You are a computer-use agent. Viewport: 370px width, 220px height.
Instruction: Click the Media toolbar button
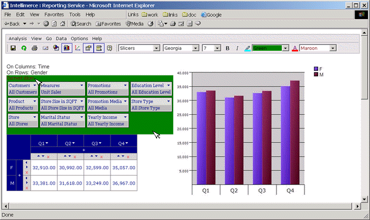point(134,24)
